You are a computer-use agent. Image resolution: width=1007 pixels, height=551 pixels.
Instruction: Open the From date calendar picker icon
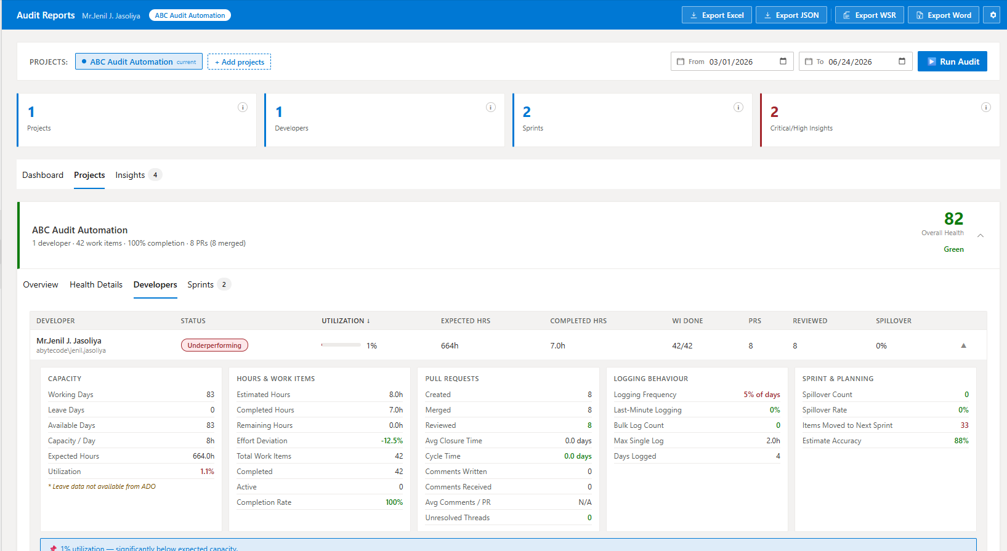[783, 61]
